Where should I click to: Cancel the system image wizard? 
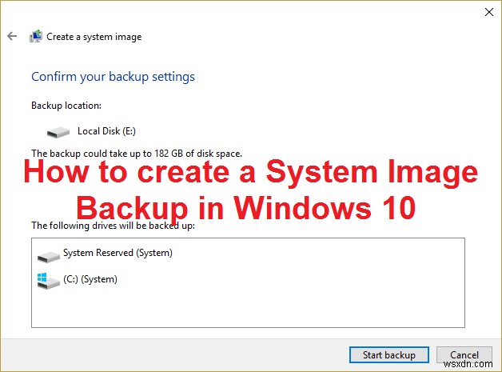[464, 354]
